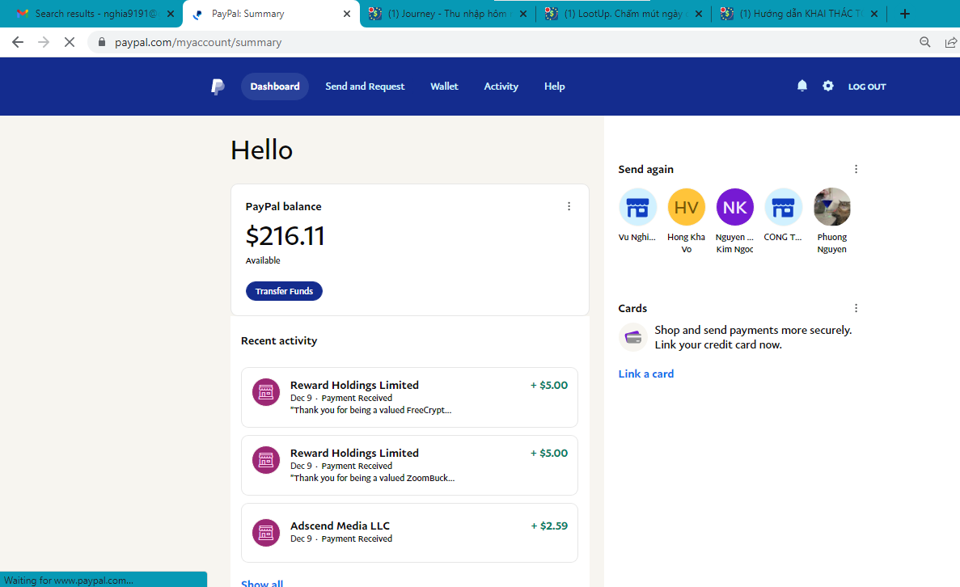This screenshot has height=587, width=960.
Task: Close the Gmail Search results tab
Action: [x=170, y=14]
